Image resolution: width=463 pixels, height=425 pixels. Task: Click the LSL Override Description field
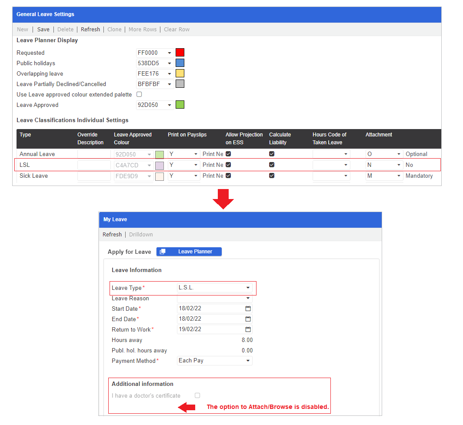(94, 165)
